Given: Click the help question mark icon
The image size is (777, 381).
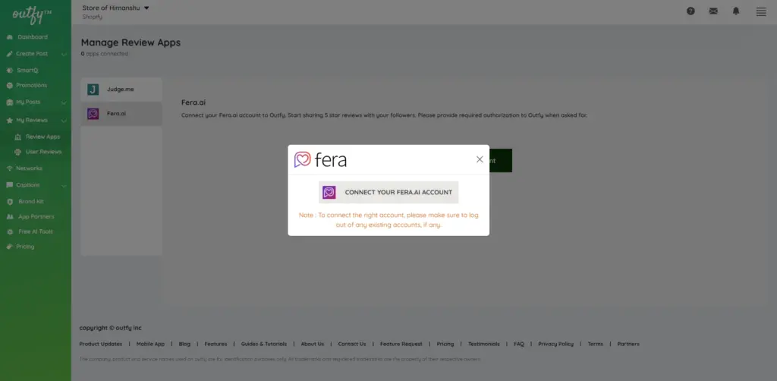Looking at the screenshot, I should 690,11.
